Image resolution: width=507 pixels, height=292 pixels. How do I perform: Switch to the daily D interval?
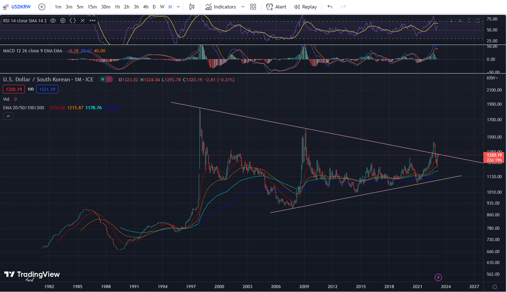154,7
